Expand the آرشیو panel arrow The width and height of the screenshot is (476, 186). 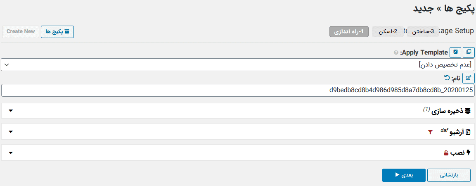coord(11,131)
